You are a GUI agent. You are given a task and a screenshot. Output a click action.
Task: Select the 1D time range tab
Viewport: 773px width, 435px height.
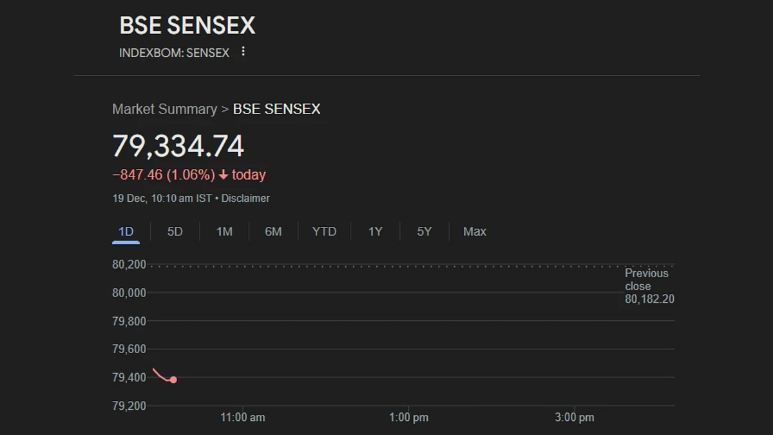click(x=126, y=231)
